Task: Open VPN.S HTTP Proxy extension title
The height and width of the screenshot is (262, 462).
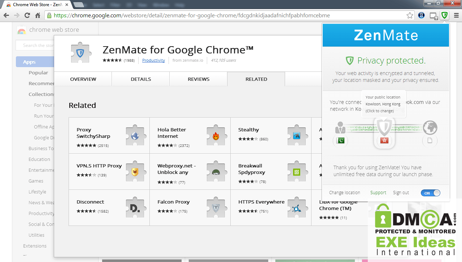Action: (99, 166)
